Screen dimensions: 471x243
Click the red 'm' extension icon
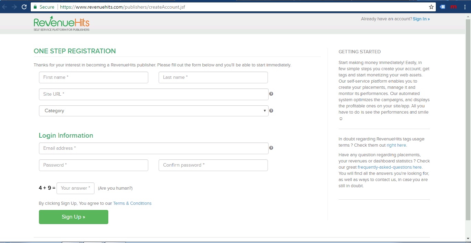point(454,7)
